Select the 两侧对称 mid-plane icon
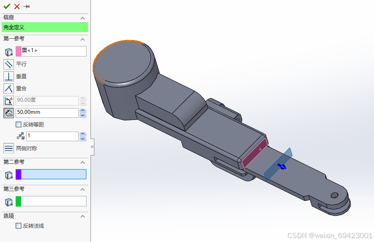374x242 pixels. click(x=9, y=148)
